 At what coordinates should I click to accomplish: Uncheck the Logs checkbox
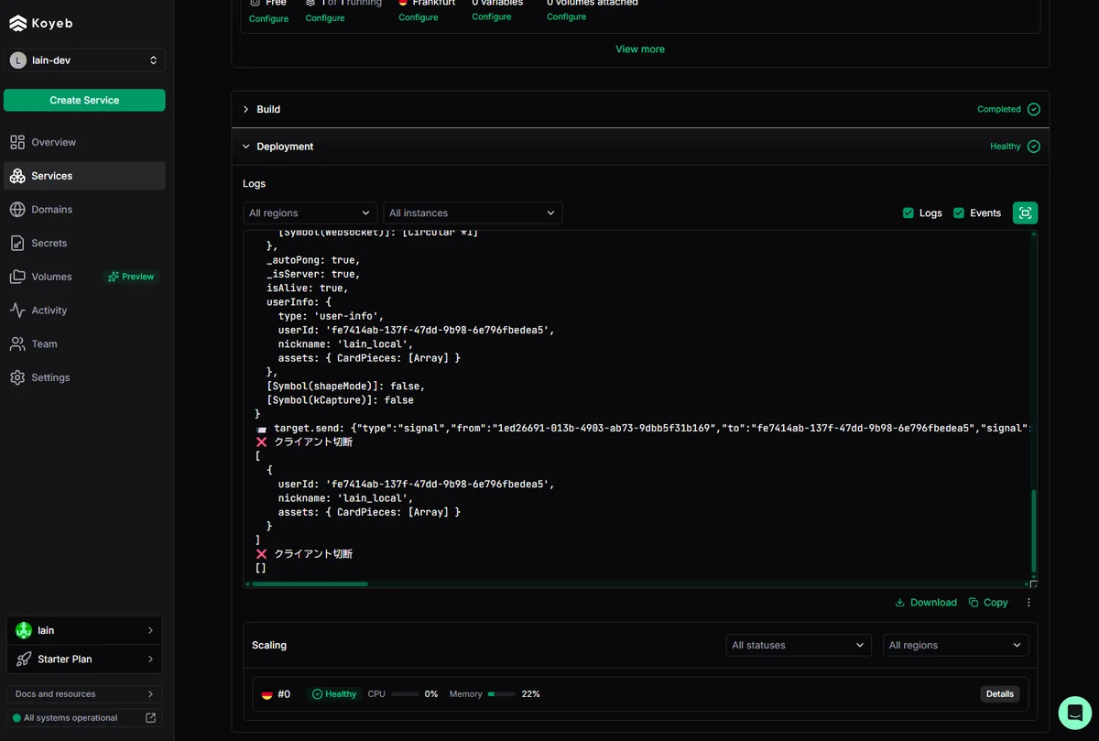909,213
